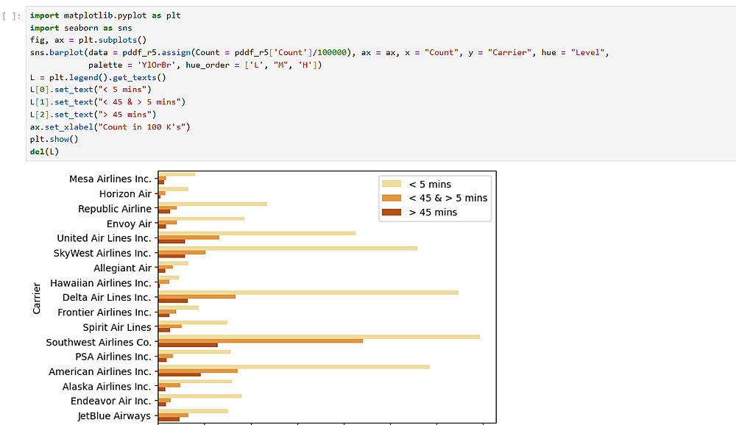Screen dimensions: 736x425
Task: Click the 'Mesa Airlines Inc.' axis label
Action: coord(110,179)
